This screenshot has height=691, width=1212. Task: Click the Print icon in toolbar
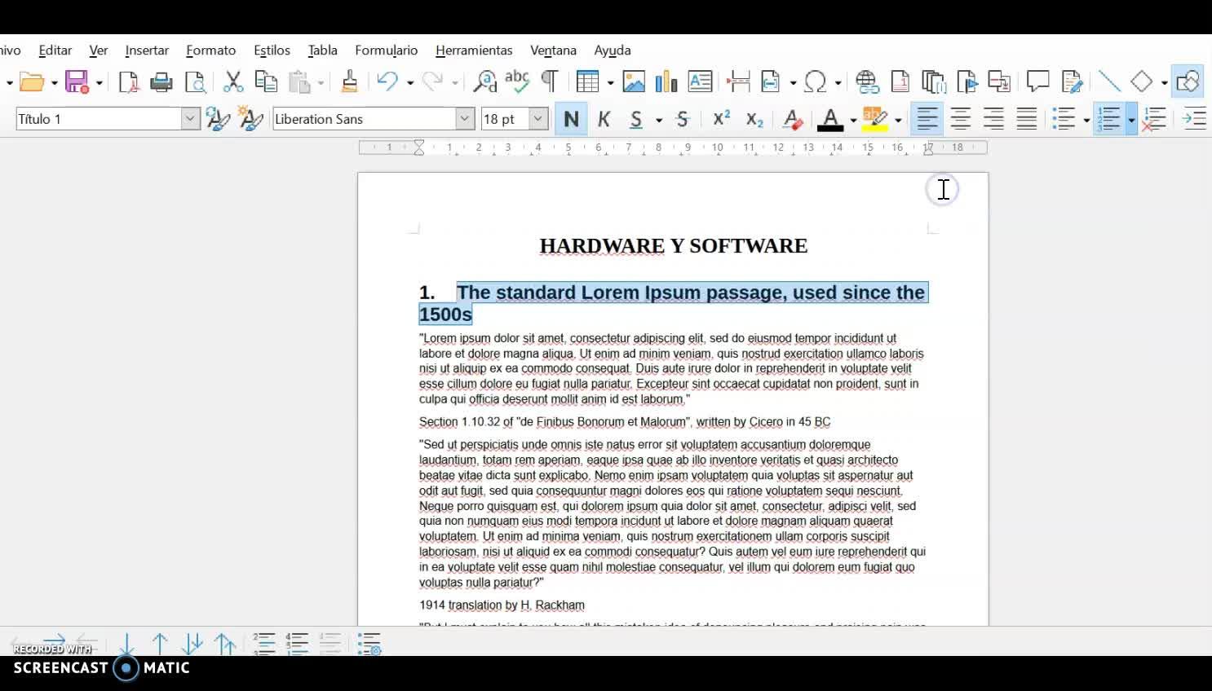[161, 81]
